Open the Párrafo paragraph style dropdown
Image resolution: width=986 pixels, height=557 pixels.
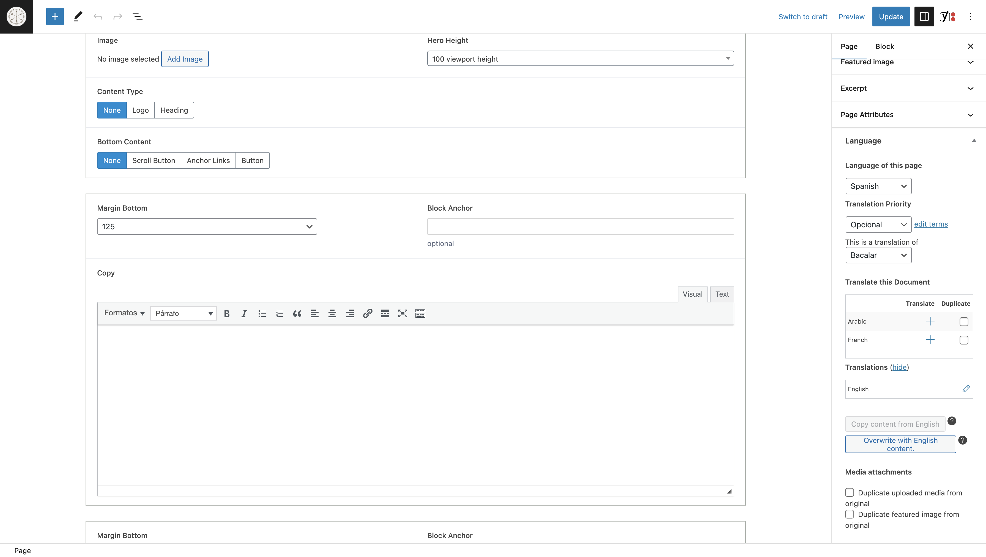[183, 314]
